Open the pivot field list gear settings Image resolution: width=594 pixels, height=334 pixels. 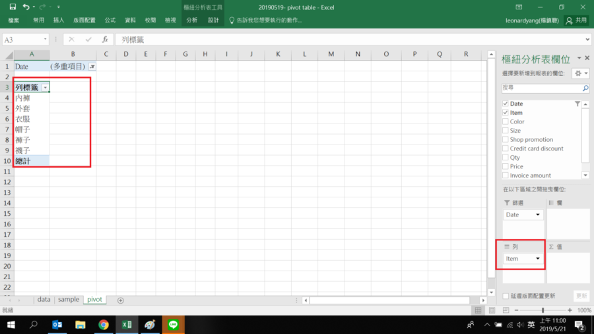(x=580, y=73)
